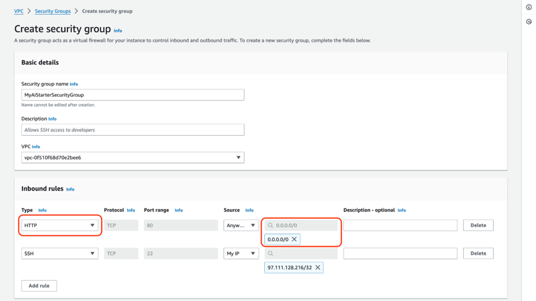Viewport: 536px width, 301px height.
Task: Navigate to VPC breadcrumb
Action: [x=19, y=11]
